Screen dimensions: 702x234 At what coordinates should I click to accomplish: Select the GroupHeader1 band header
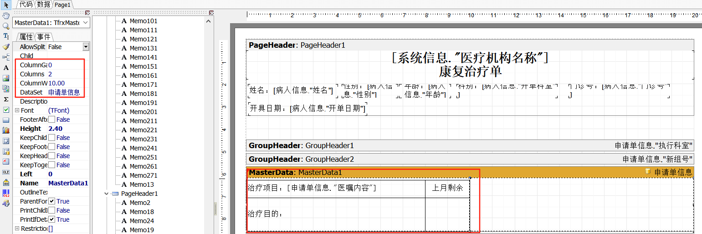point(470,145)
